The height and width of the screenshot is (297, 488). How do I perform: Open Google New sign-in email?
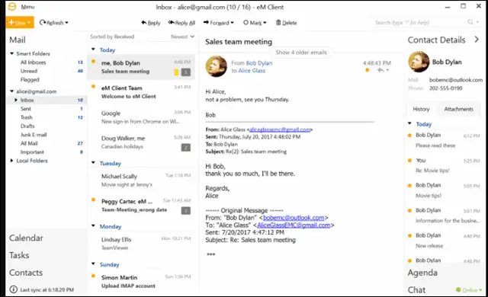tap(142, 117)
